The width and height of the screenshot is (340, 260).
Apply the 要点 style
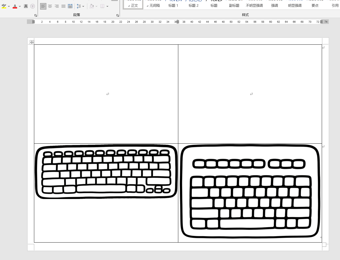click(x=315, y=4)
